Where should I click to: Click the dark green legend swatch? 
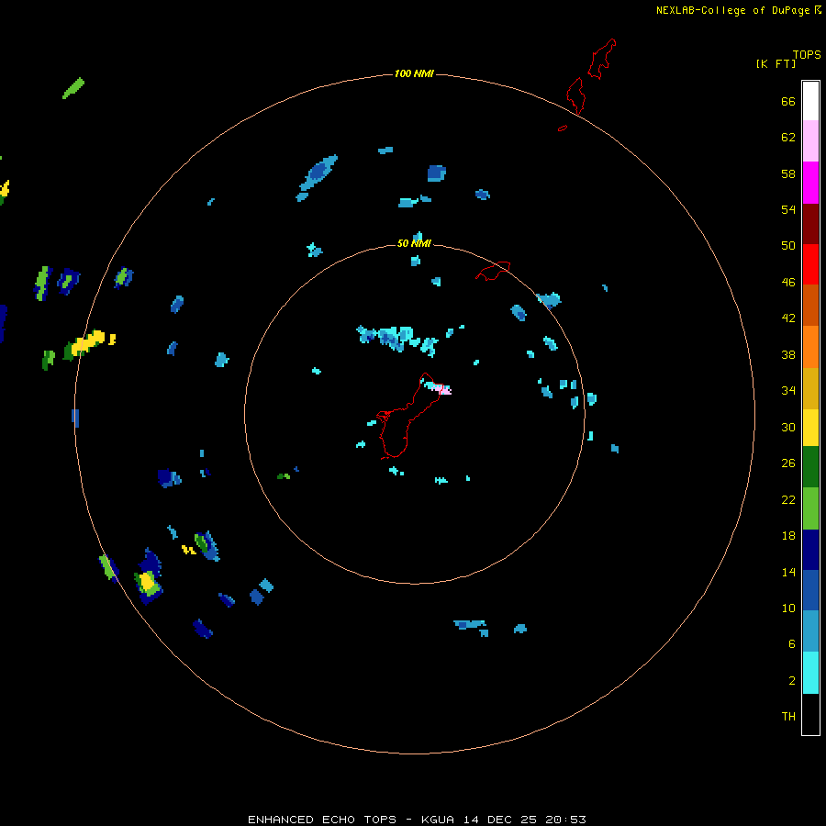point(810,467)
